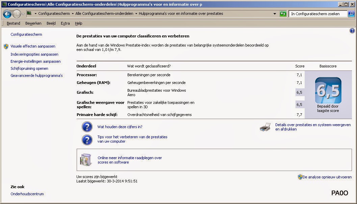
Task: Open Tips voor het verbeteren van de prestaties
Action: pos(132,139)
